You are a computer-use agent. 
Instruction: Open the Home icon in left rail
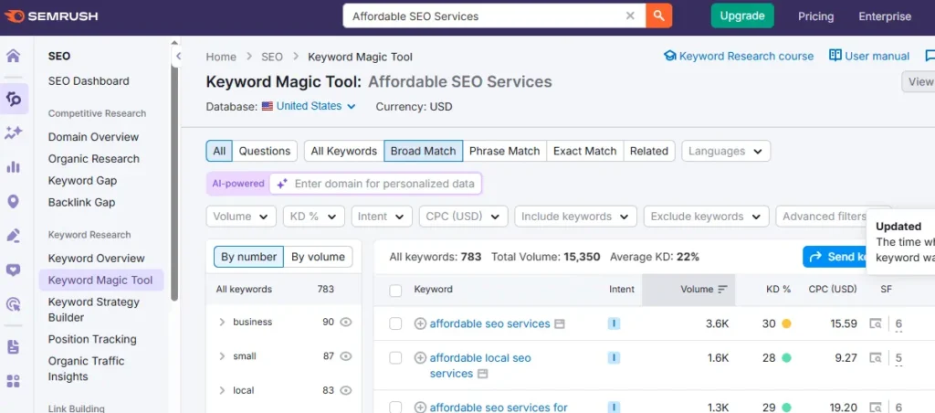(13, 56)
